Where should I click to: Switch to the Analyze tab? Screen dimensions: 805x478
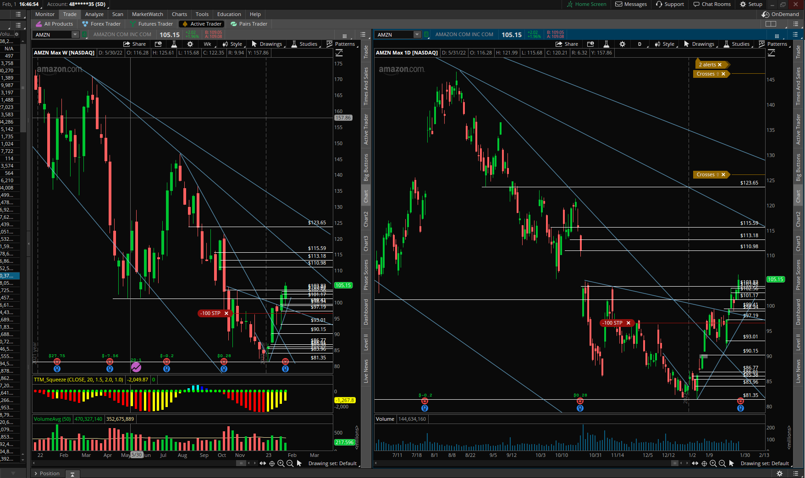tap(94, 14)
